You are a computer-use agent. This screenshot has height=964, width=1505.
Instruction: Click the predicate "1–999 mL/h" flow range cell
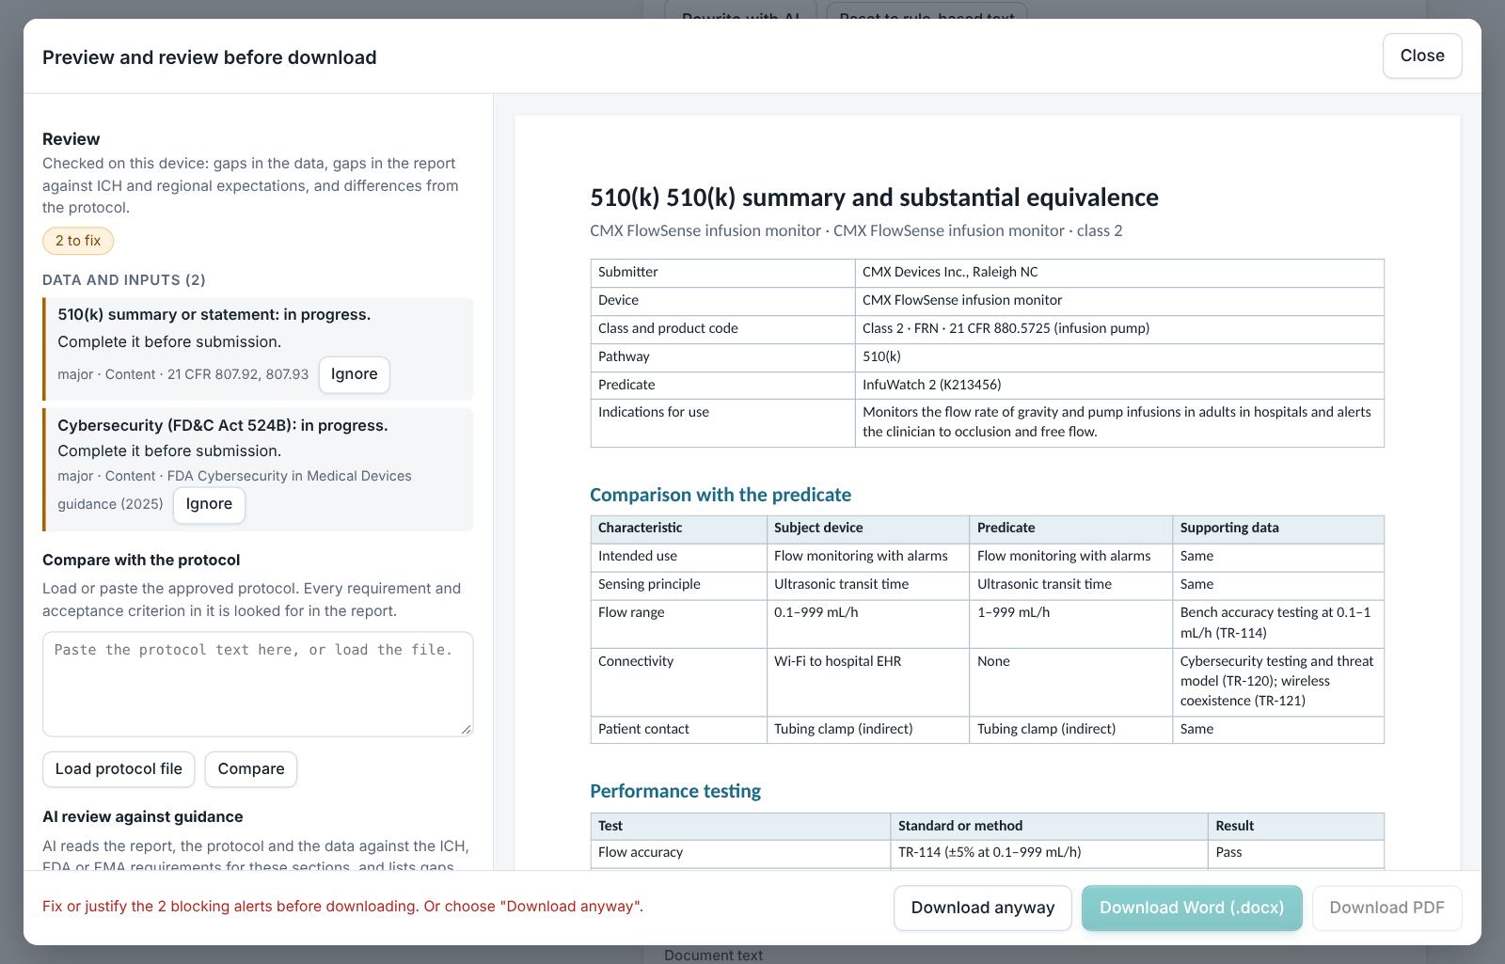tap(1071, 623)
